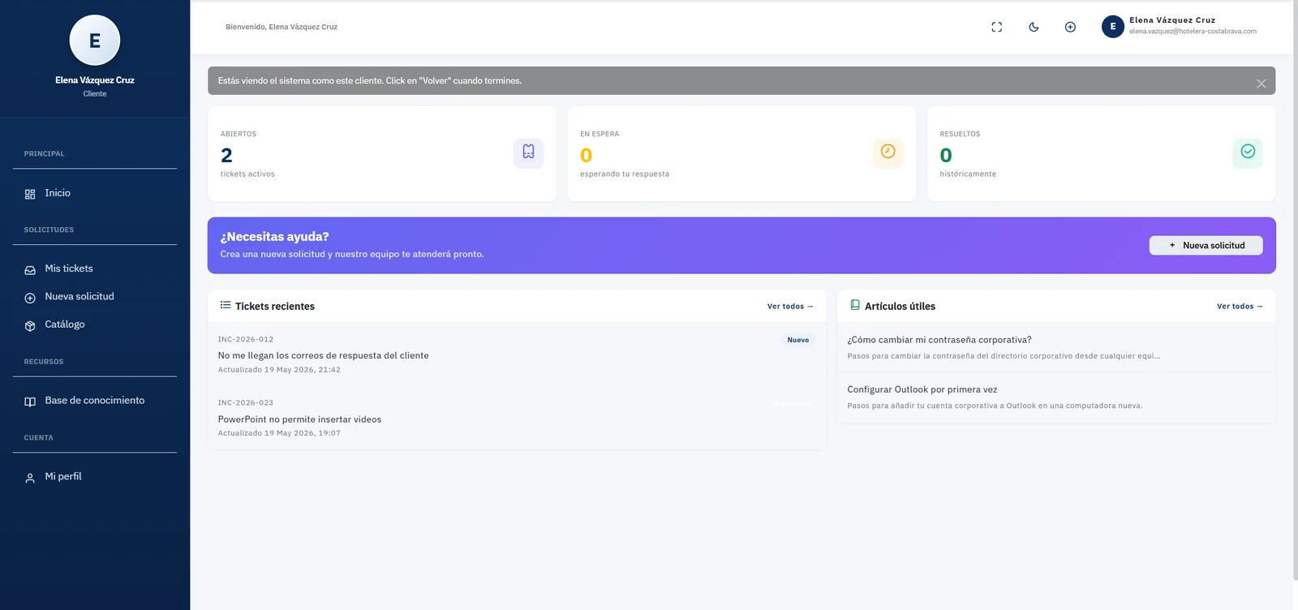Click the Catálogo box icon
The image size is (1298, 610).
click(30, 326)
